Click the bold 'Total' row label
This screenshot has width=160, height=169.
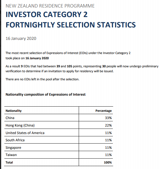pos(9,162)
